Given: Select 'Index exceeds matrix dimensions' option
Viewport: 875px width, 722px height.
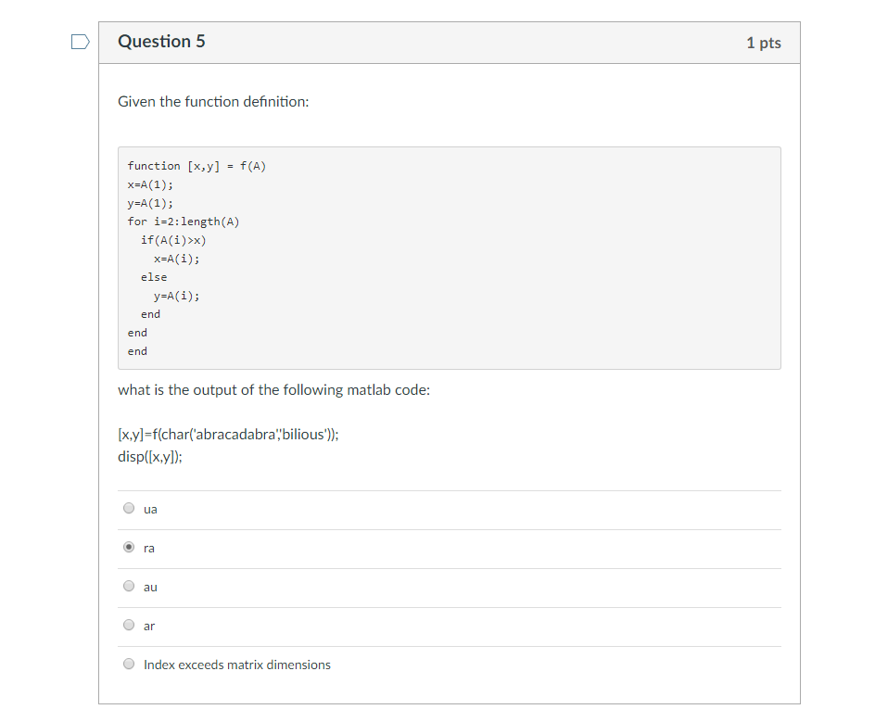Looking at the screenshot, I should click(x=129, y=663).
